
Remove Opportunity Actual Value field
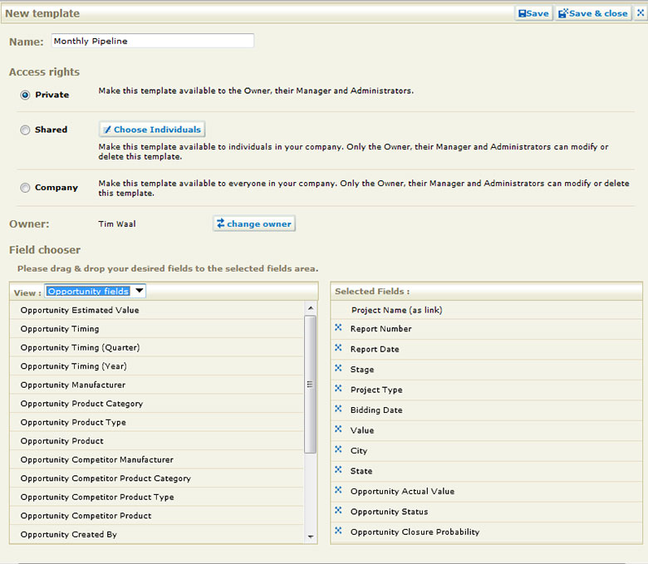[338, 489]
